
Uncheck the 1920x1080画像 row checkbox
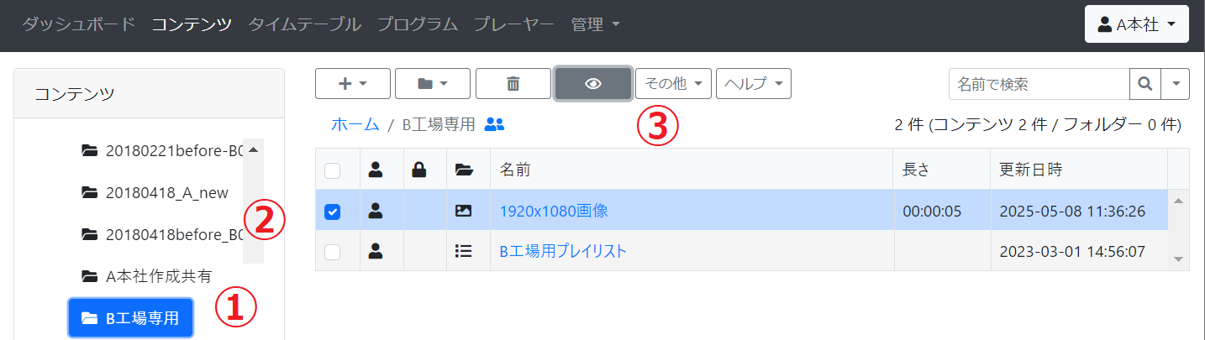tap(332, 212)
